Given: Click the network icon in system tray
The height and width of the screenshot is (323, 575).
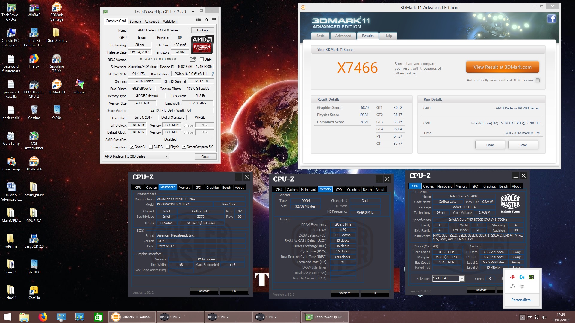Looking at the screenshot, I should tap(537, 317).
